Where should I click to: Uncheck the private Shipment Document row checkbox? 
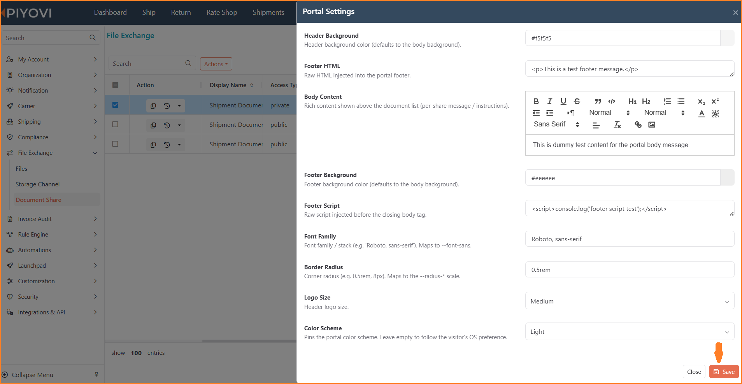tap(115, 105)
